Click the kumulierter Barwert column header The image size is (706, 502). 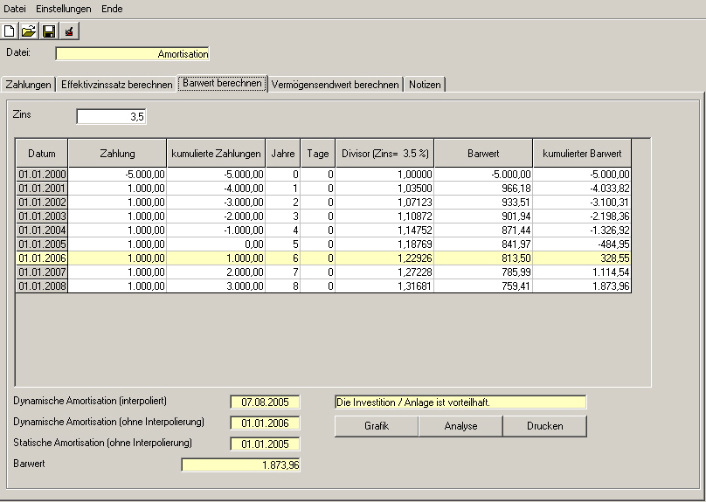[x=582, y=154]
